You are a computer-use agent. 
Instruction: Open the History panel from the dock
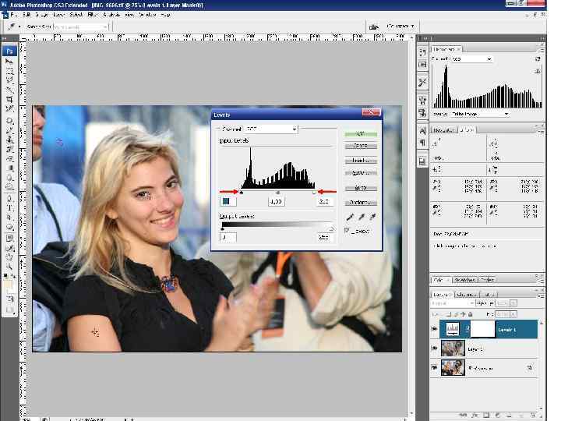coord(422,53)
